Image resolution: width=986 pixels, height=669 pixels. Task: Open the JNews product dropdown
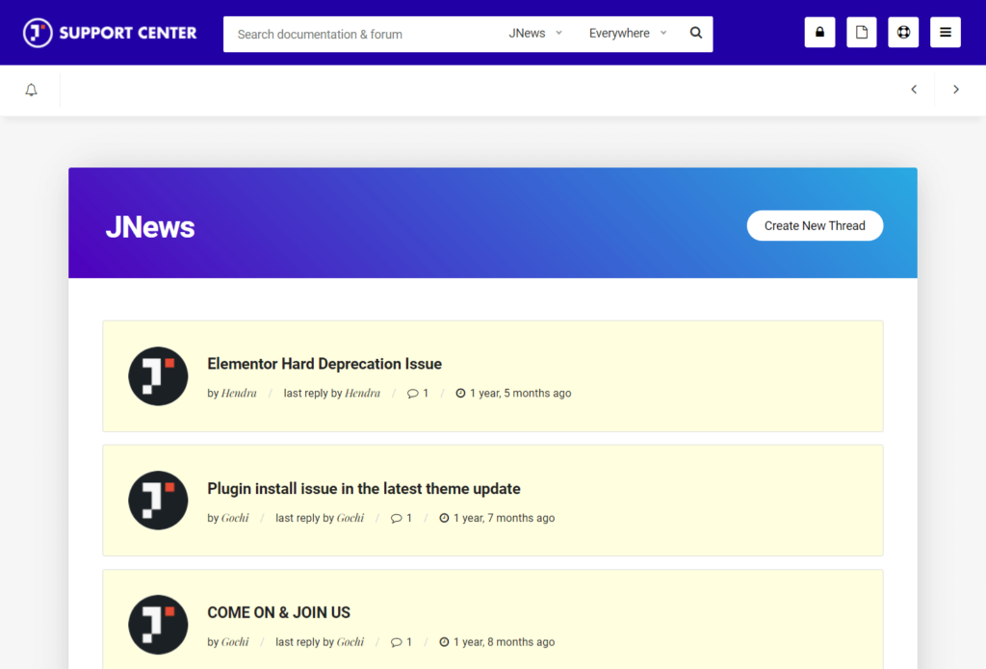[534, 33]
